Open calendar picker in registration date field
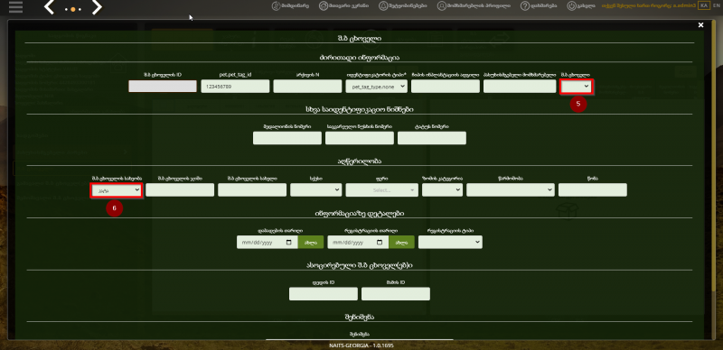This screenshot has height=350, width=723. [380, 243]
